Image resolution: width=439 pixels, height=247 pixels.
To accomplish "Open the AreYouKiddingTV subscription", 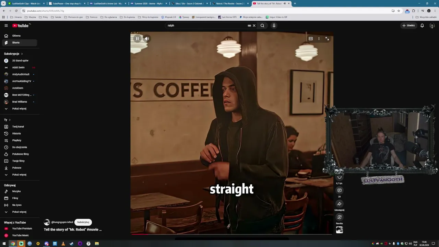I will 19,81.
